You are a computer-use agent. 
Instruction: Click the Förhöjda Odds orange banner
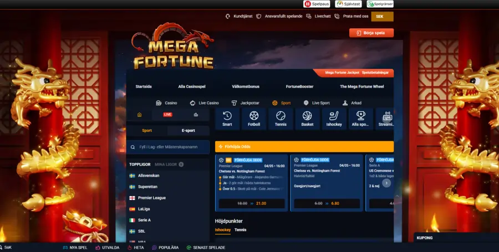304,147
